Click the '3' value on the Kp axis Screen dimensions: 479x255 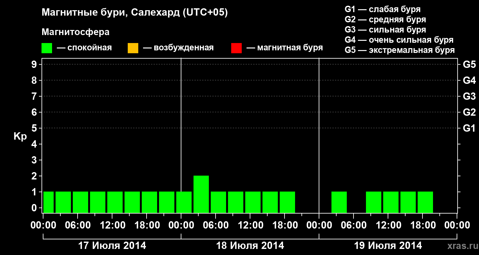pyautogui.click(x=35, y=160)
